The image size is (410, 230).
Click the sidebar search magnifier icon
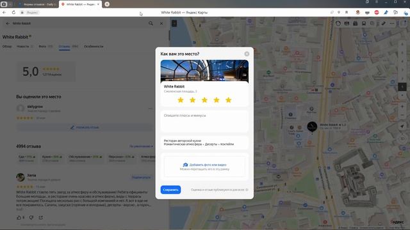point(151,24)
